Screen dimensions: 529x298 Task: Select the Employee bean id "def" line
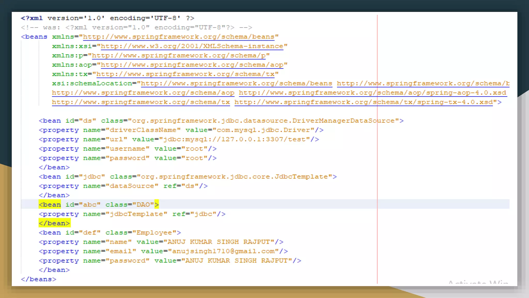110,233
